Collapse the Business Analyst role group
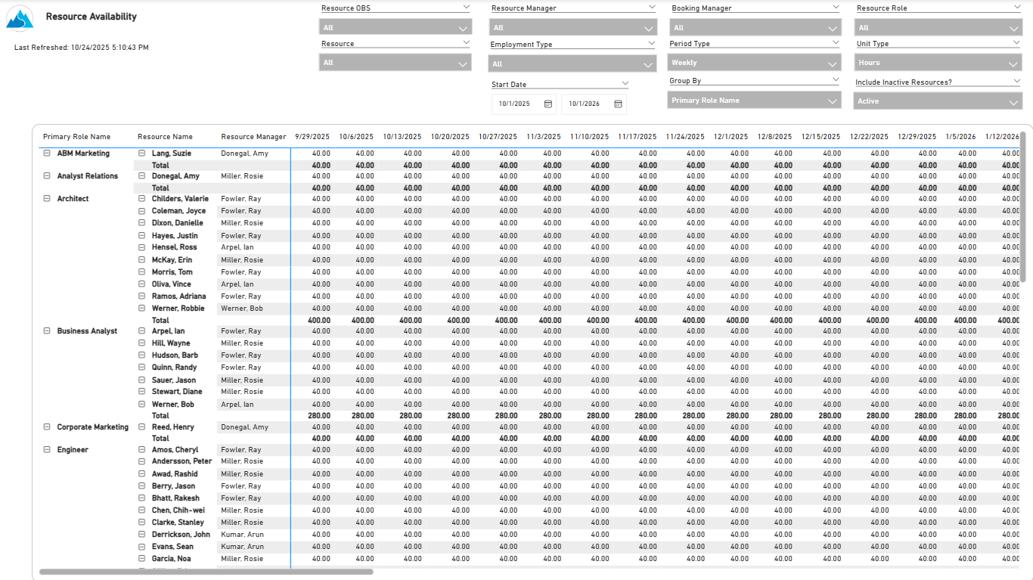Viewport: 1033px width, 580px height. point(47,331)
